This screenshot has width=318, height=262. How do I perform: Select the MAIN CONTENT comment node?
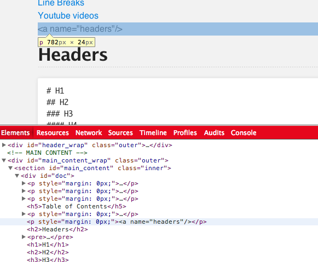coord(47,153)
